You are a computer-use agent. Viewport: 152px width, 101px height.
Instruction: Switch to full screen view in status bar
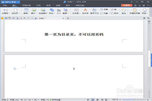click(x=88, y=100)
